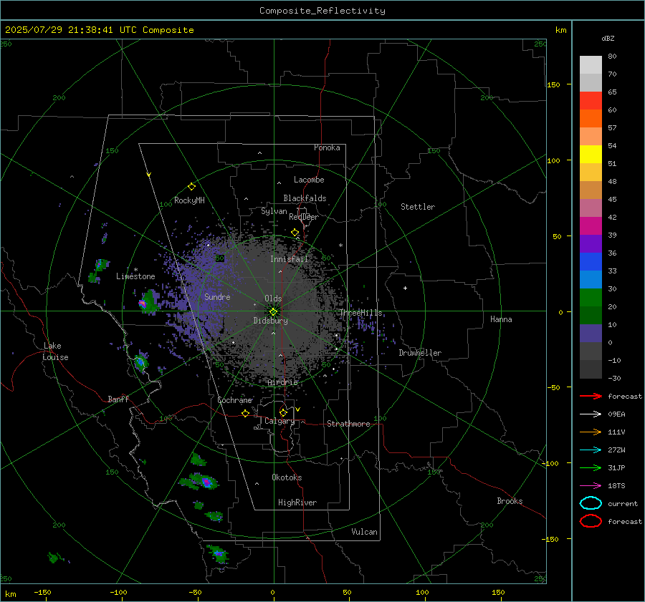Click the yellow swatch between 54 and 51 dBZ
The height and width of the screenshot is (602, 645).
591,155
